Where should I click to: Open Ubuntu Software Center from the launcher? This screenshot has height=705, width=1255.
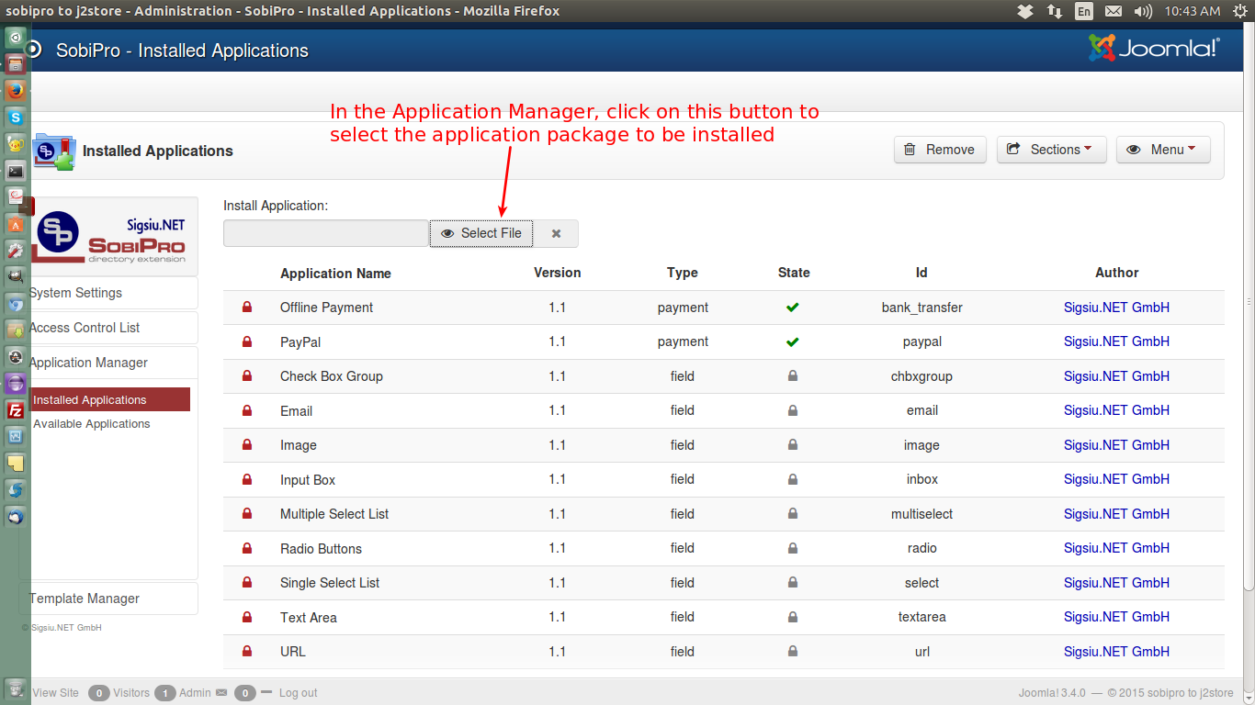tap(15, 223)
